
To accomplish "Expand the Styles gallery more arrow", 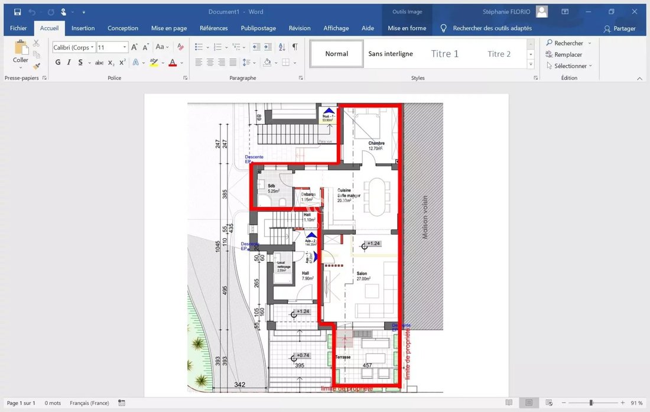I will click(x=531, y=64).
